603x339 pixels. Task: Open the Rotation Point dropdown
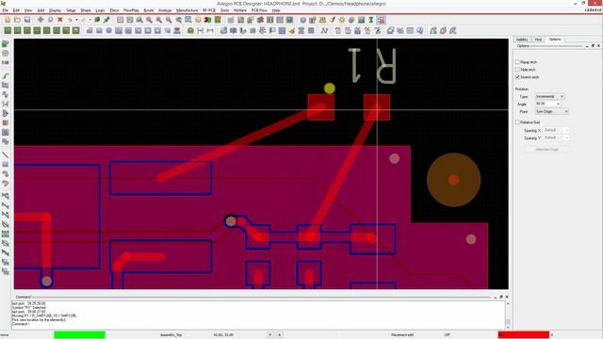coord(552,111)
